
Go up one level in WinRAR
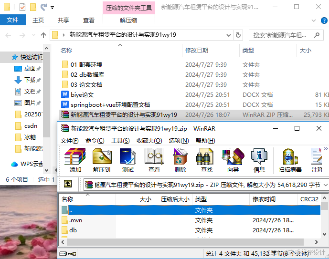(67, 184)
